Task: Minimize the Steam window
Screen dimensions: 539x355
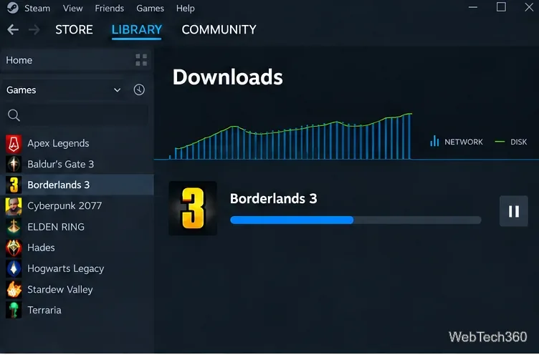Action: click(473, 7)
